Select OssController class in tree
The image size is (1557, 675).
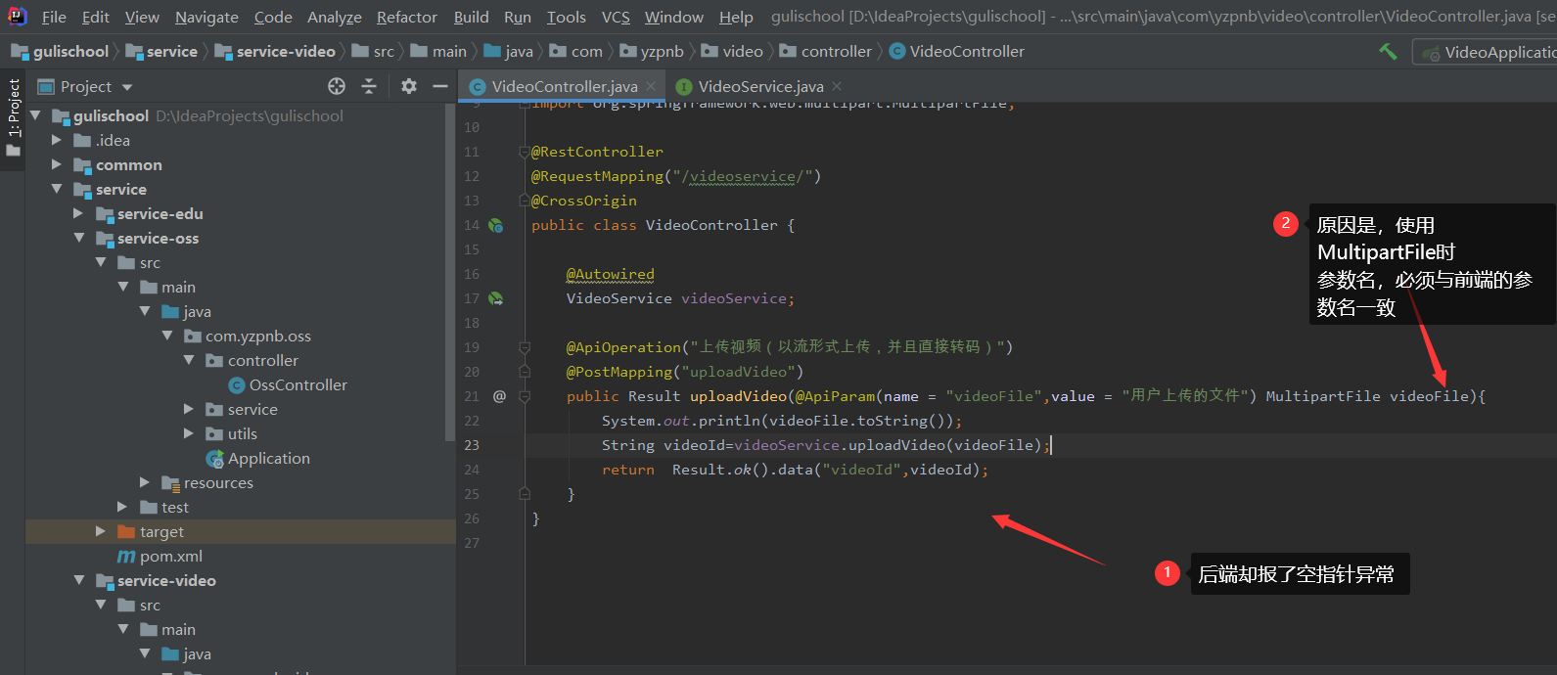[x=288, y=384]
